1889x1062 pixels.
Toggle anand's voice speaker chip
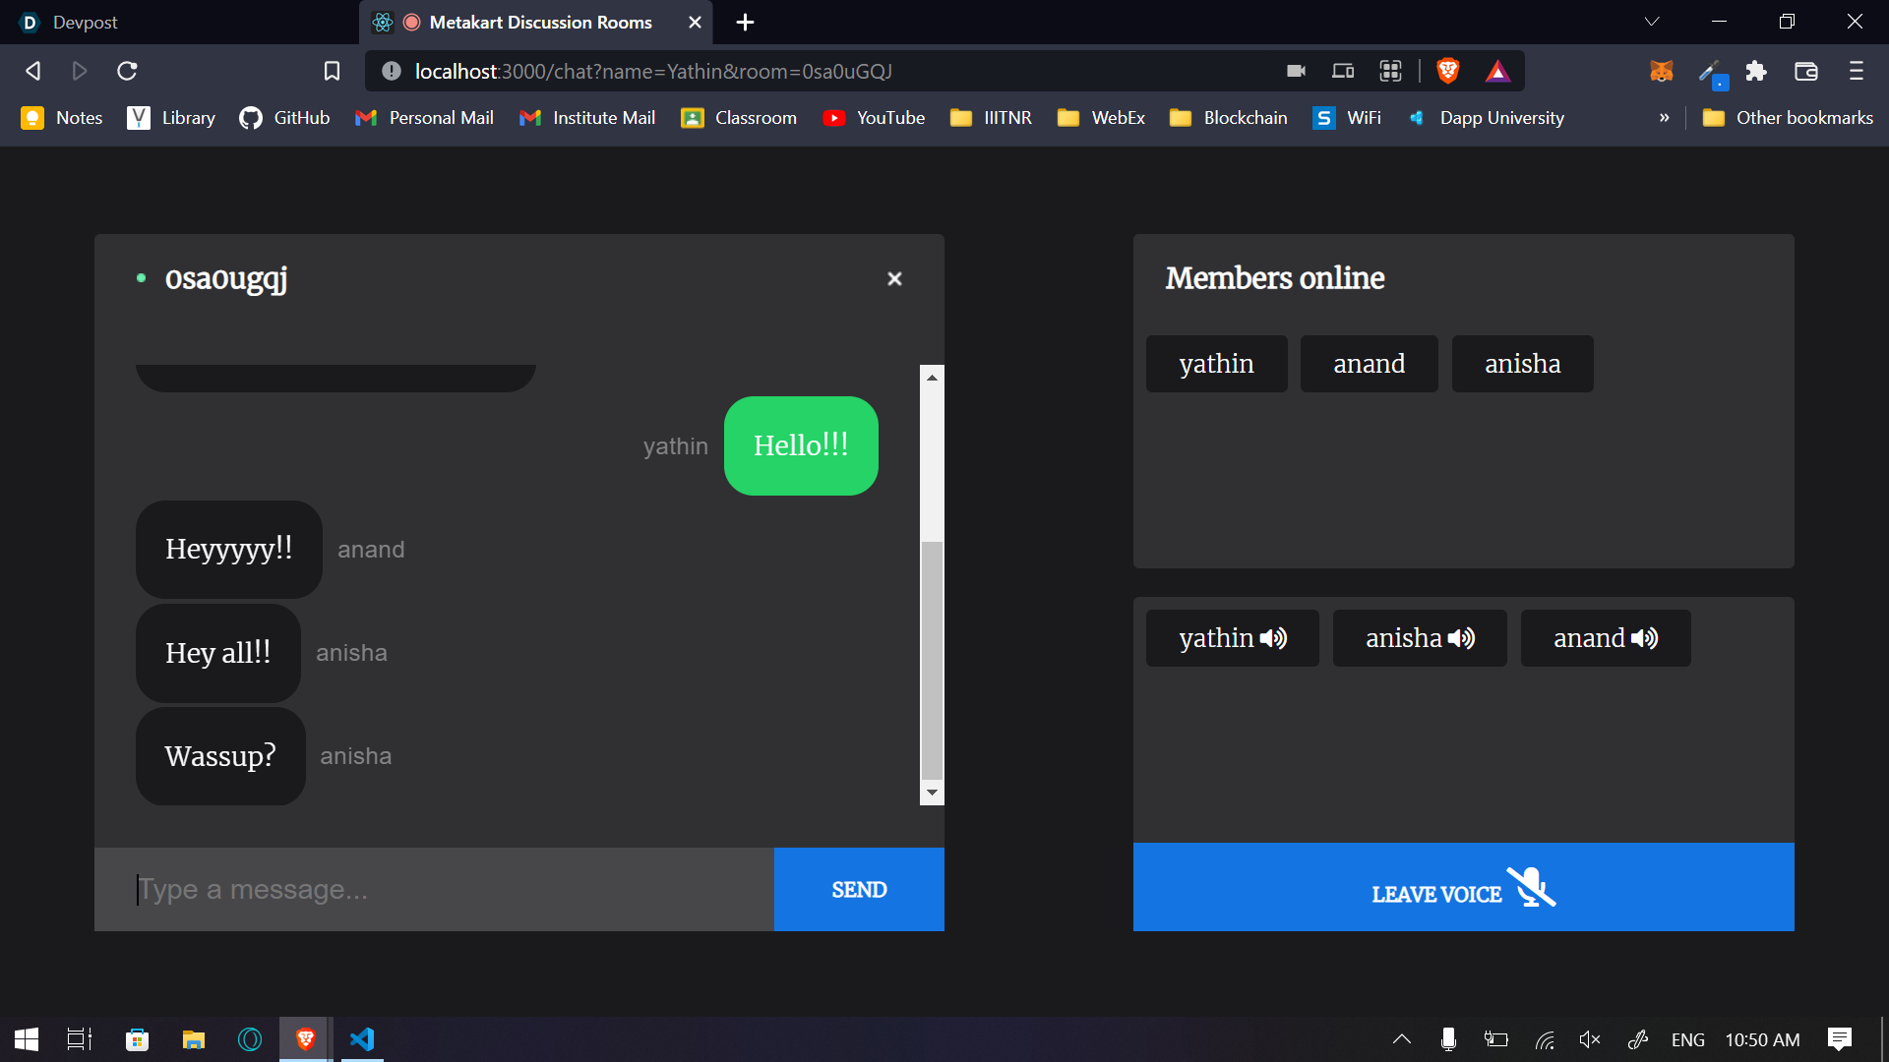(1605, 638)
